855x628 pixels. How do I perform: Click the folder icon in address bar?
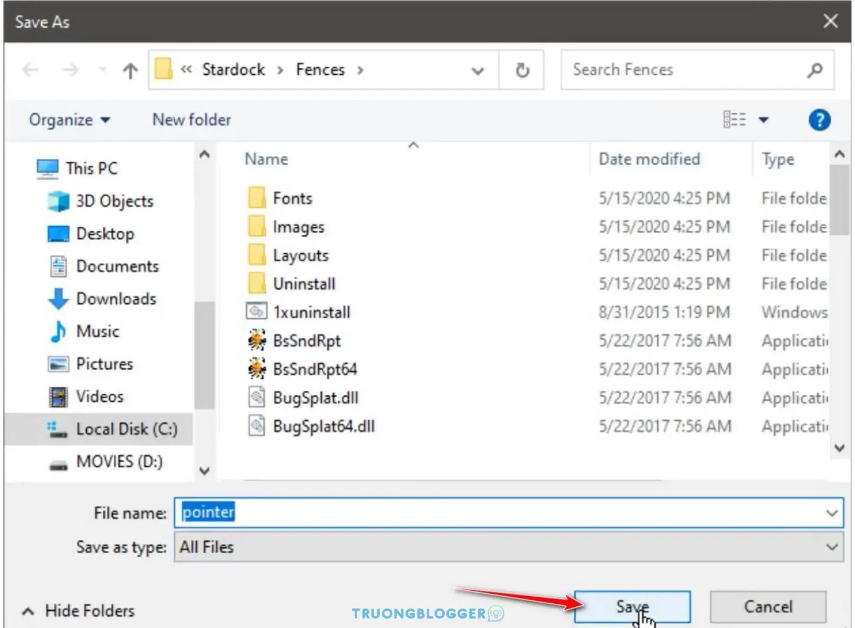click(x=164, y=70)
